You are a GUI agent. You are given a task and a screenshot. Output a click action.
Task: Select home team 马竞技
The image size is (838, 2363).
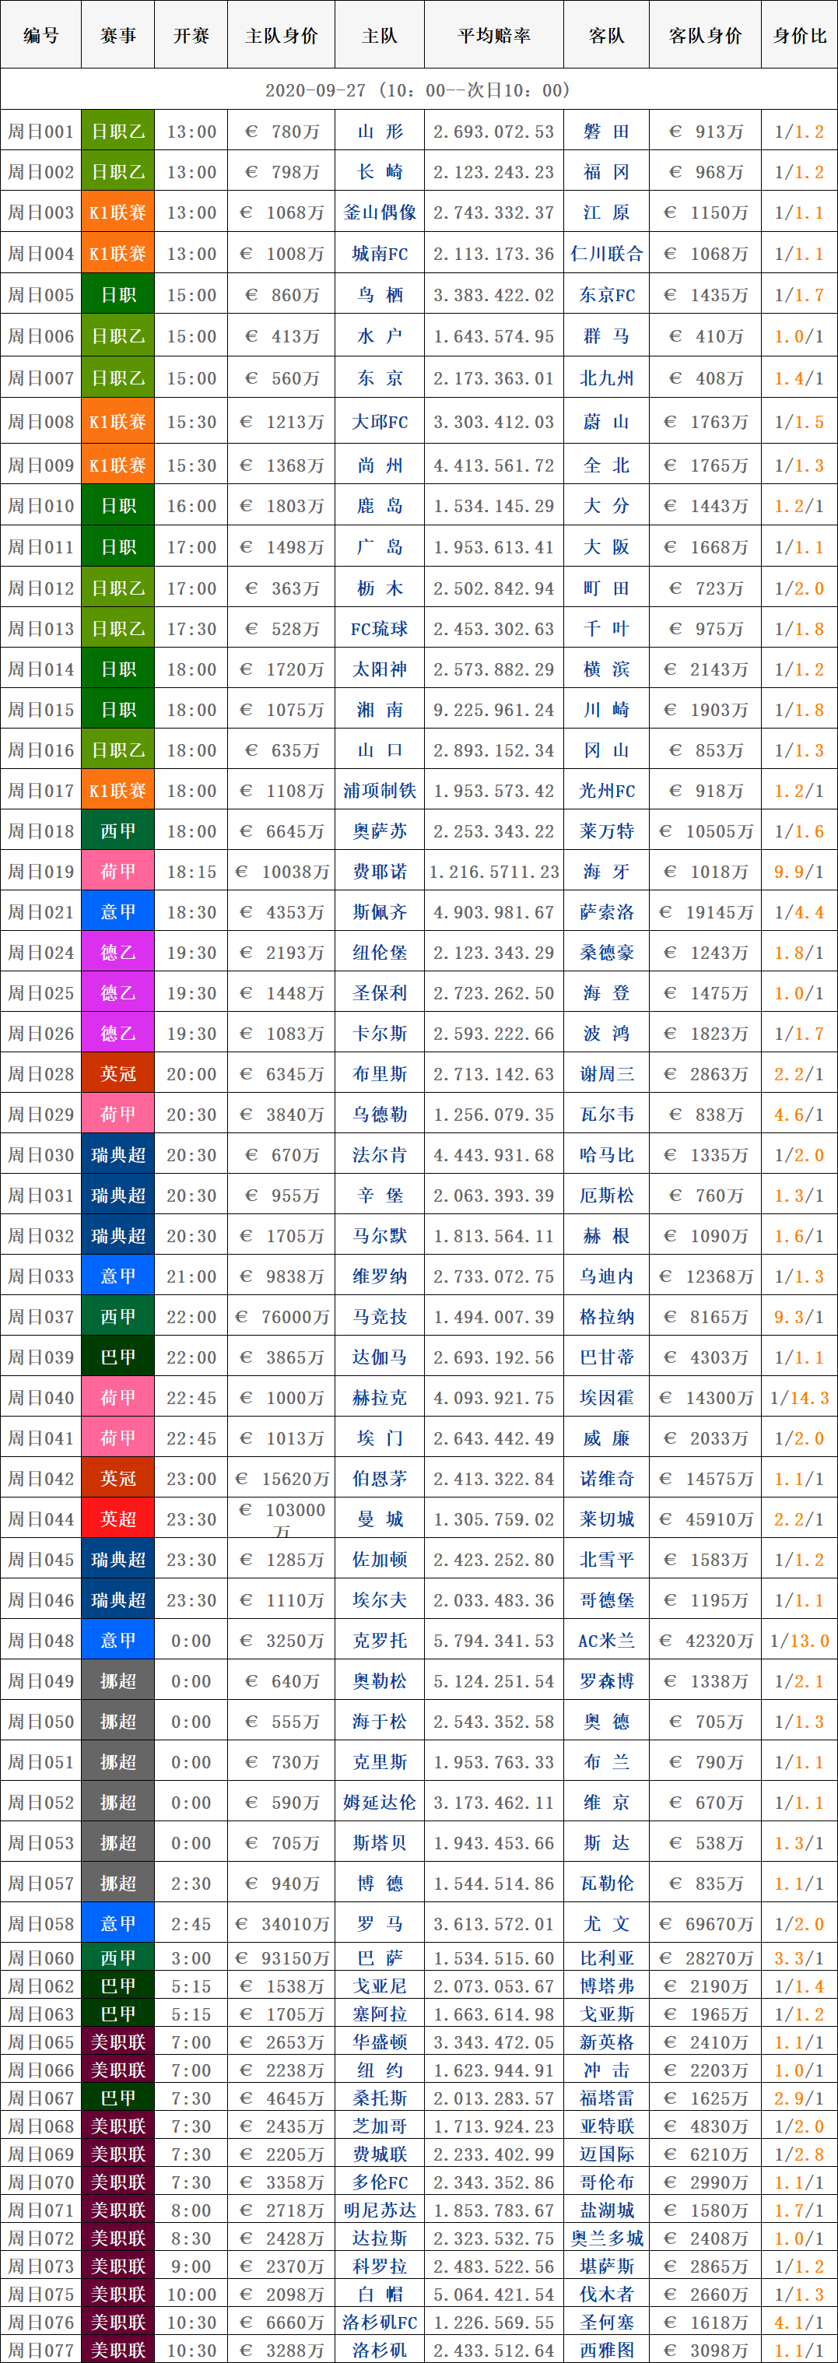pyautogui.click(x=380, y=1316)
